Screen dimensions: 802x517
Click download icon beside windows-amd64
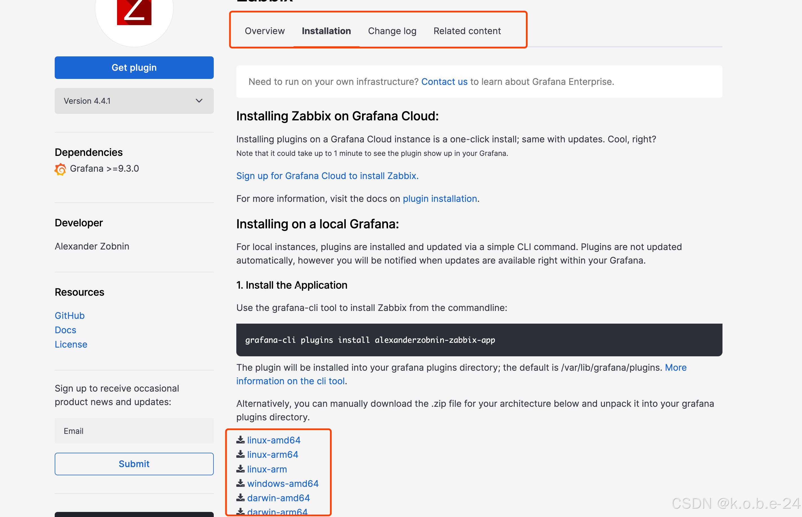(x=241, y=483)
